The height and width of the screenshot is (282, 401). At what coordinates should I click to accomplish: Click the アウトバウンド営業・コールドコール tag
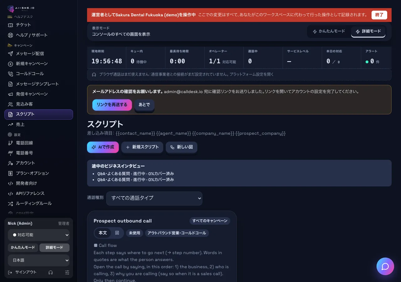tap(177, 233)
